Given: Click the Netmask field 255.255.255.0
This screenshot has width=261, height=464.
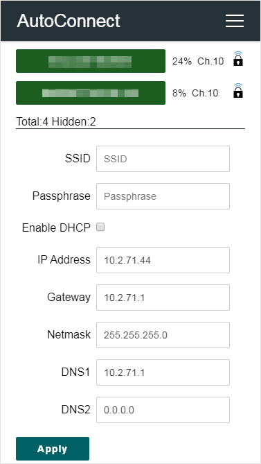Looking at the screenshot, I should pyautogui.click(x=163, y=335).
